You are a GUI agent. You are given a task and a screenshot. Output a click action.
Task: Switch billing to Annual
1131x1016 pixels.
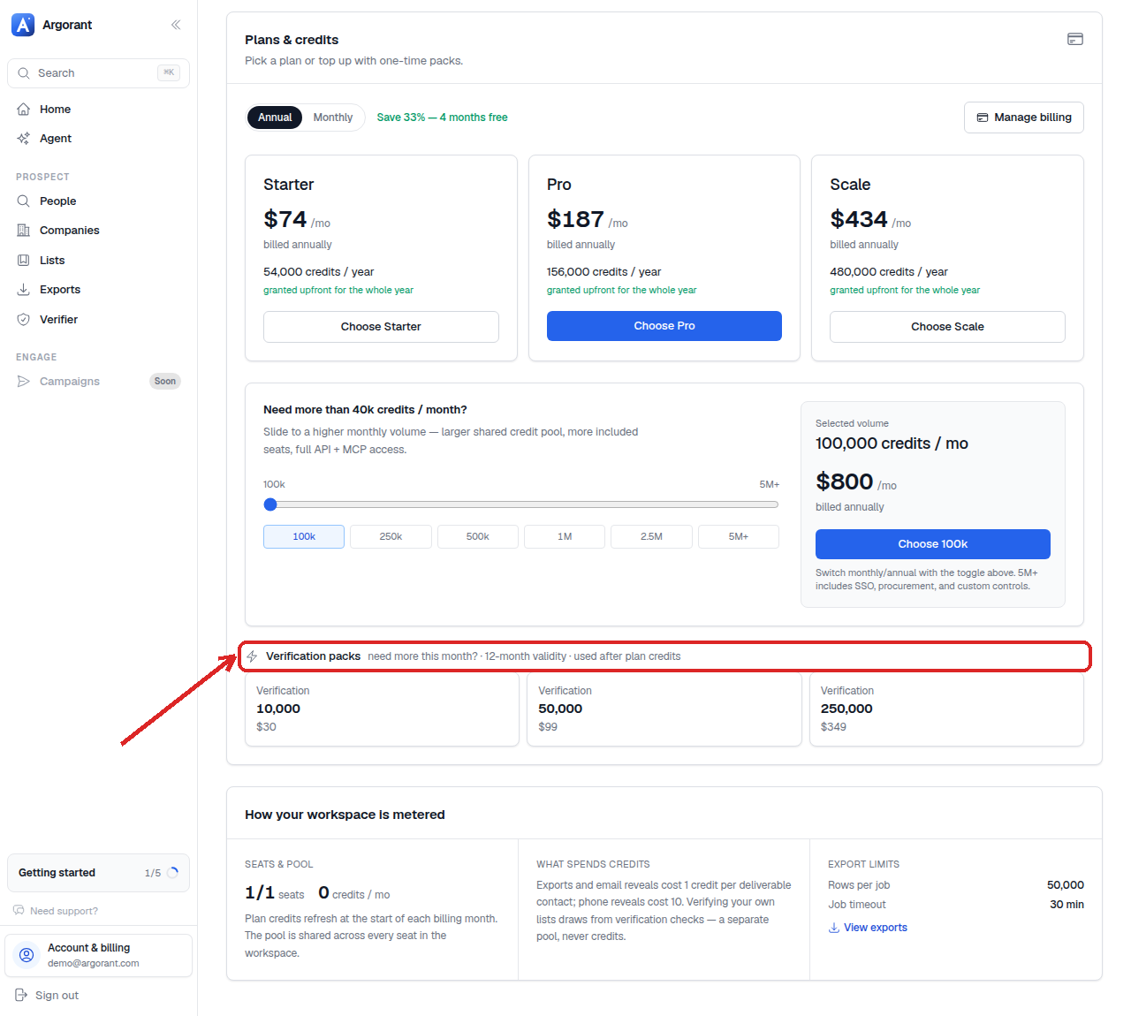tap(275, 118)
